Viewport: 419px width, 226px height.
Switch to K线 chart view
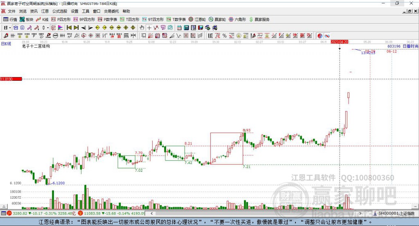(42, 20)
